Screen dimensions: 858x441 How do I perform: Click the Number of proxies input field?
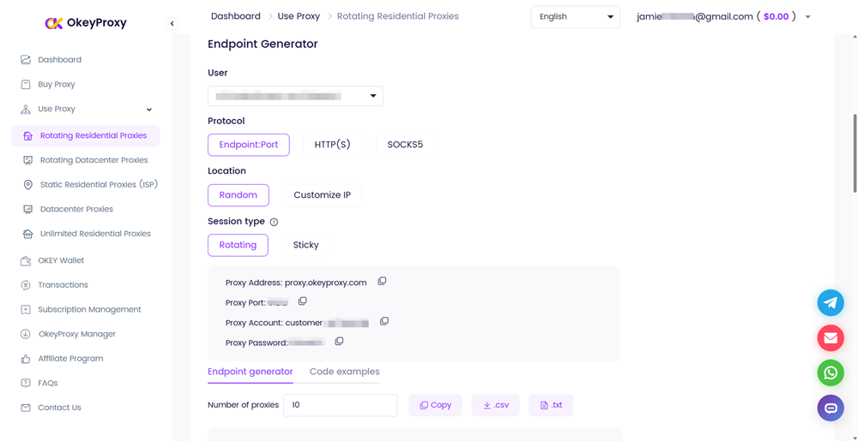(341, 405)
